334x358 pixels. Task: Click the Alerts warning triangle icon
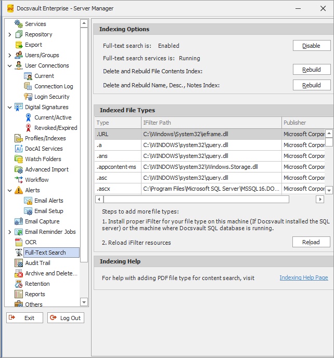click(19, 190)
